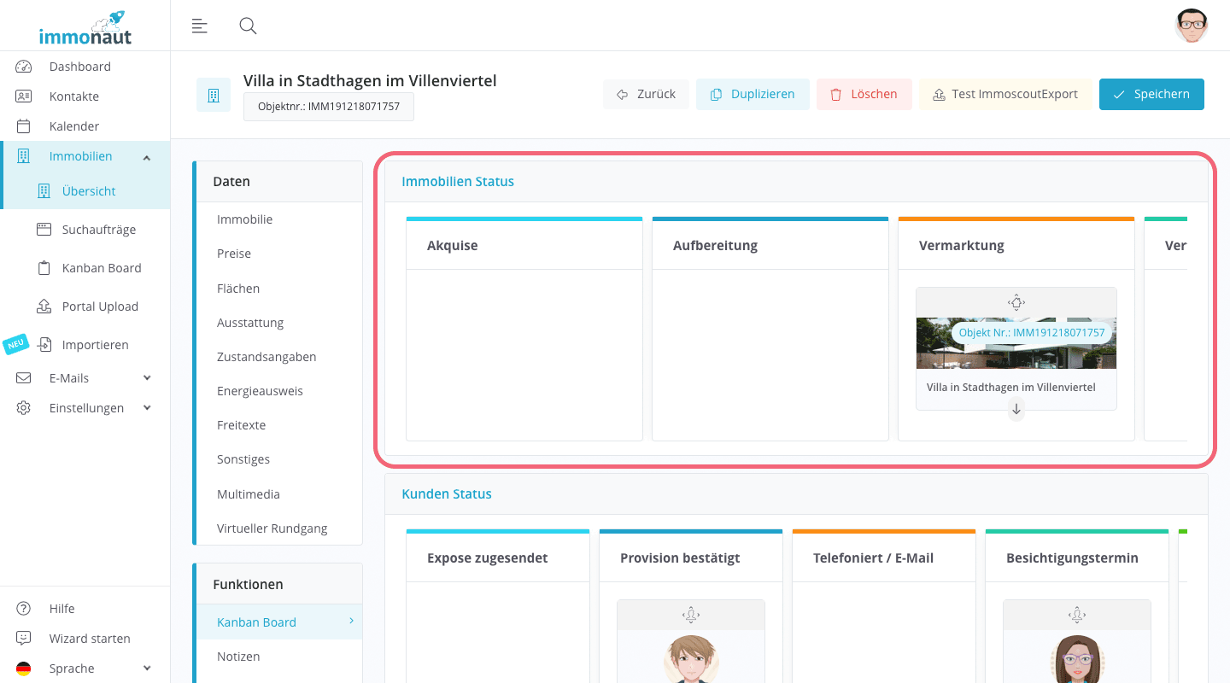Screen dimensions: 1230x683
Task: Open the Preise data tab
Action: 233,254
